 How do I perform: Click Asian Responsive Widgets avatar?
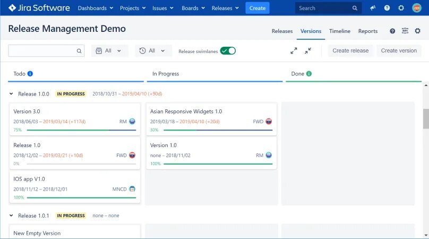tap(269, 121)
